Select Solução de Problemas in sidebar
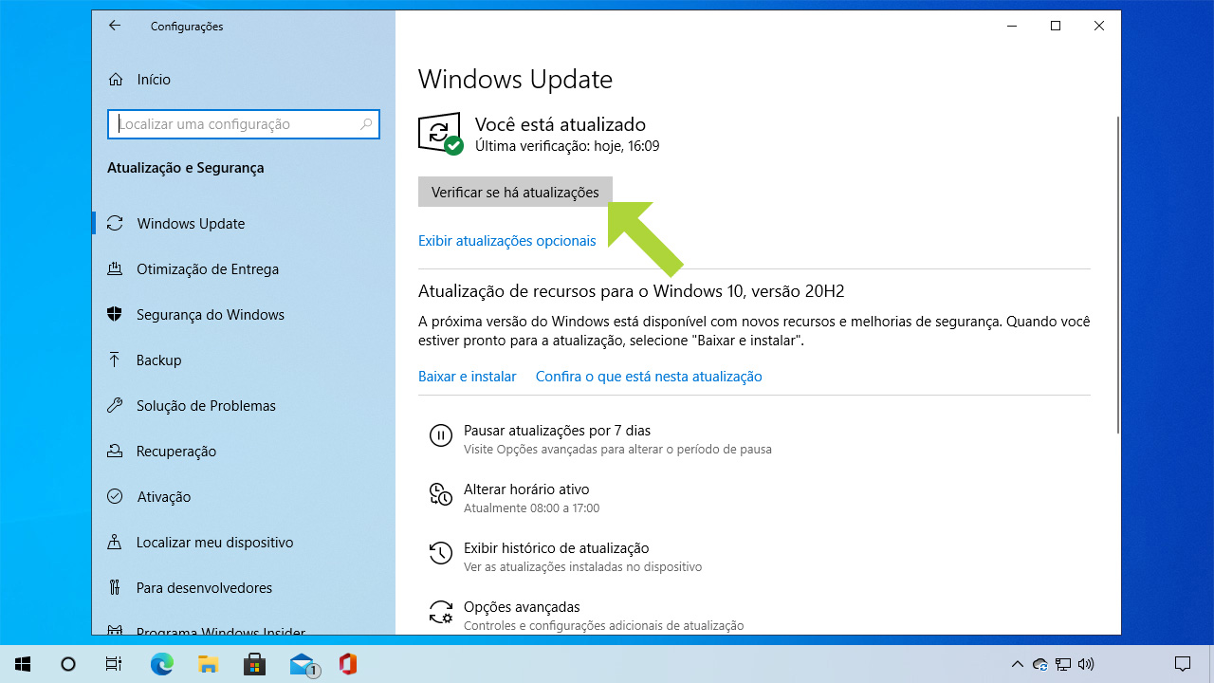Viewport: 1214px width, 683px height. pyautogui.click(x=244, y=406)
